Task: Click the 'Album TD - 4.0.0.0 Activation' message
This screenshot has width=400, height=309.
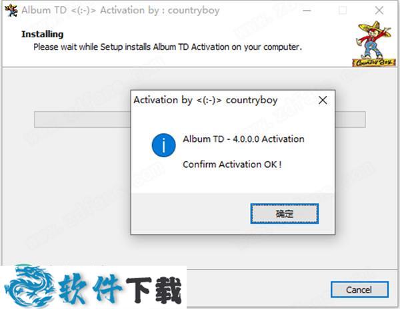Action: click(x=243, y=139)
